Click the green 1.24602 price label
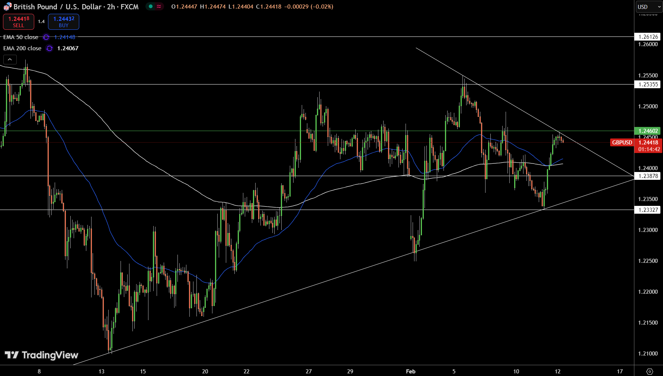The height and width of the screenshot is (376, 663). pos(647,131)
